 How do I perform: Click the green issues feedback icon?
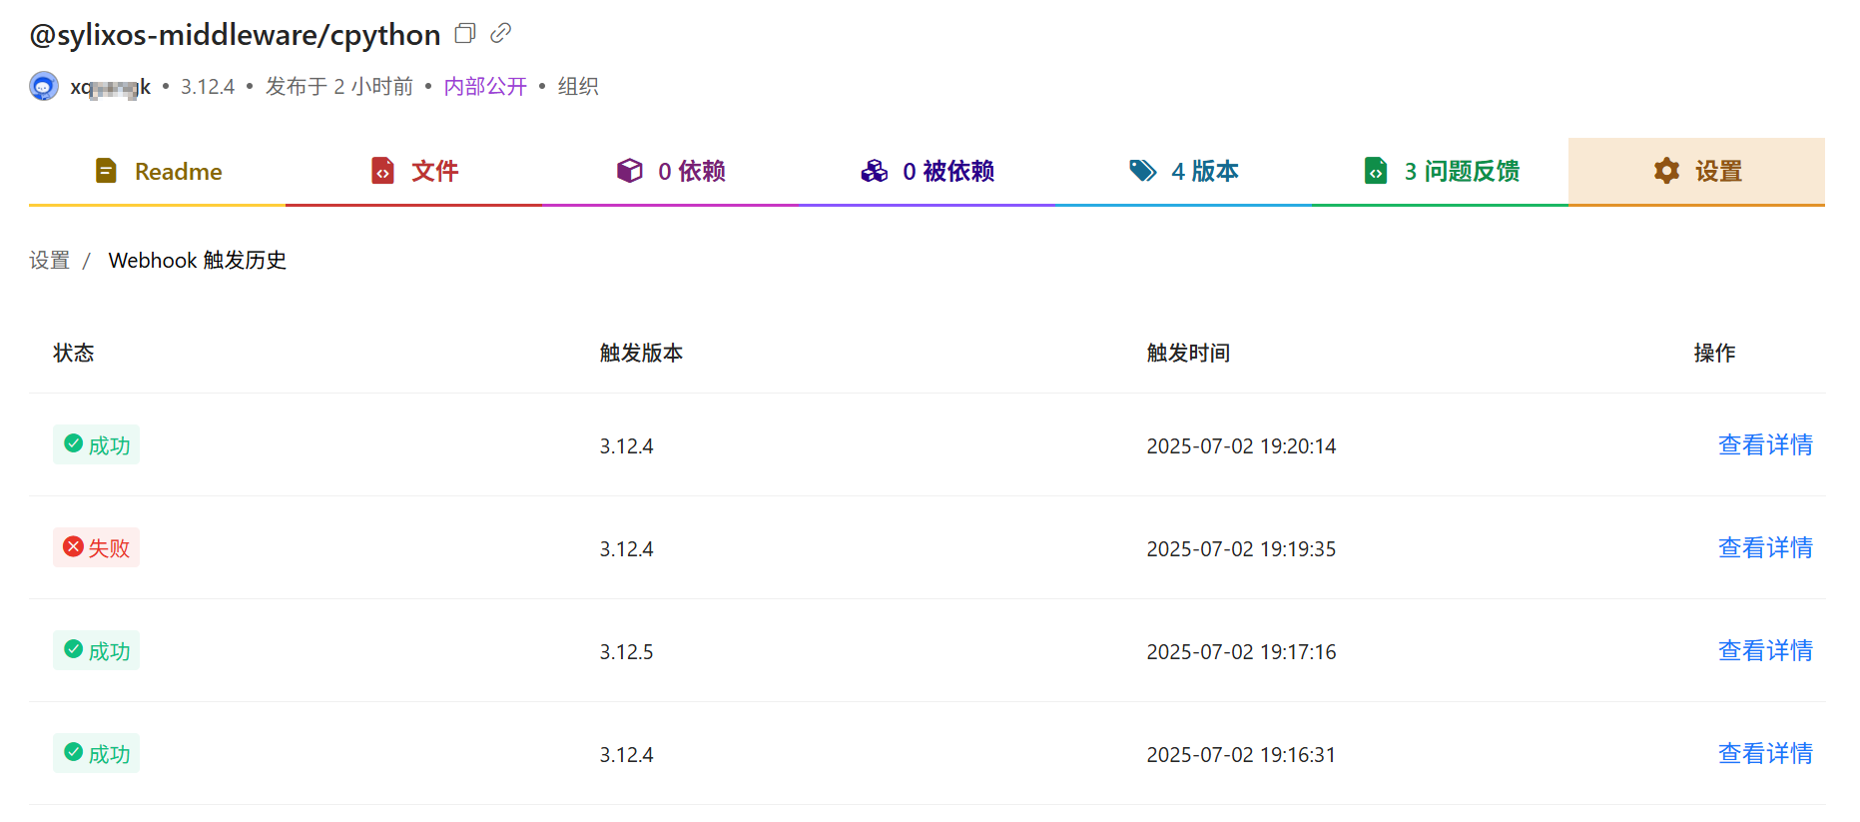coord(1376,171)
